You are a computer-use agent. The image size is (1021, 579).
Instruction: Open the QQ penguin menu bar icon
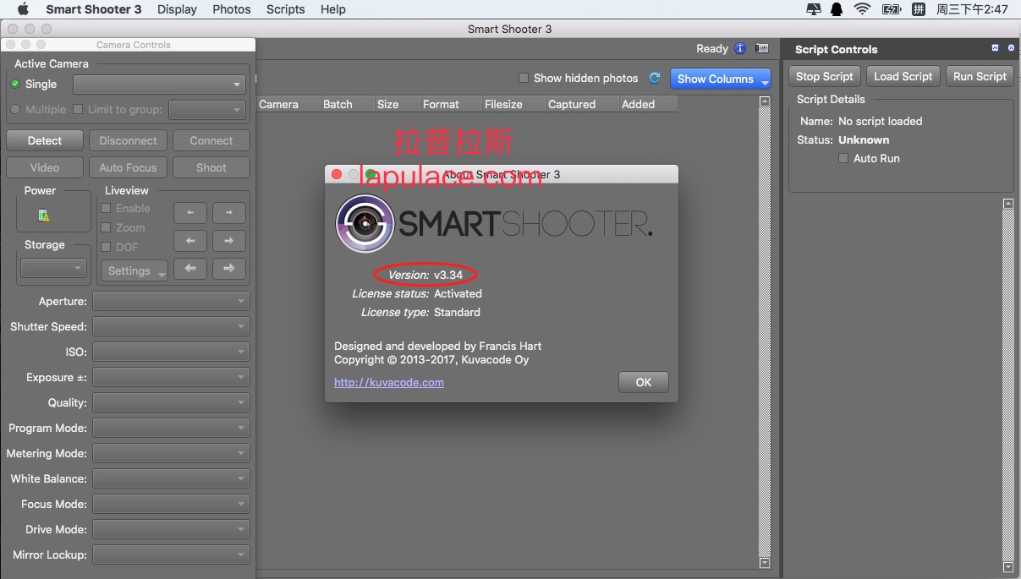pos(837,9)
